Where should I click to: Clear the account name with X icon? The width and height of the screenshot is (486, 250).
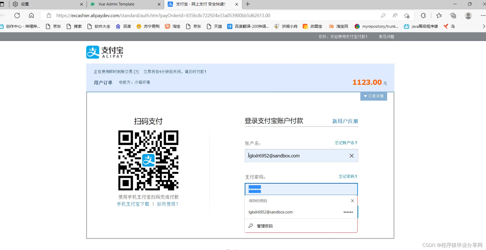coord(352,156)
